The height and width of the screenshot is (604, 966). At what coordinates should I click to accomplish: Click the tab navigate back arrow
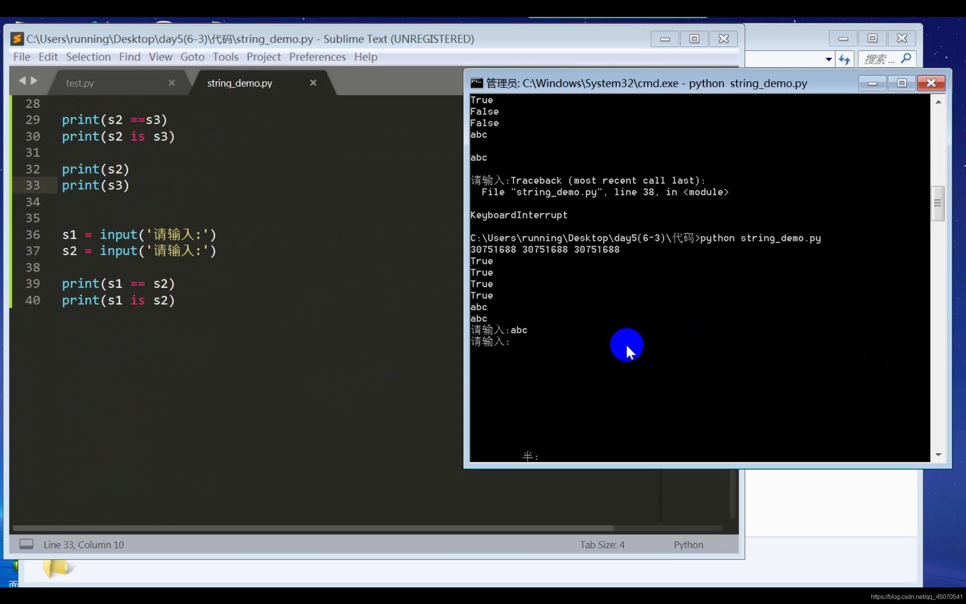pyautogui.click(x=22, y=81)
